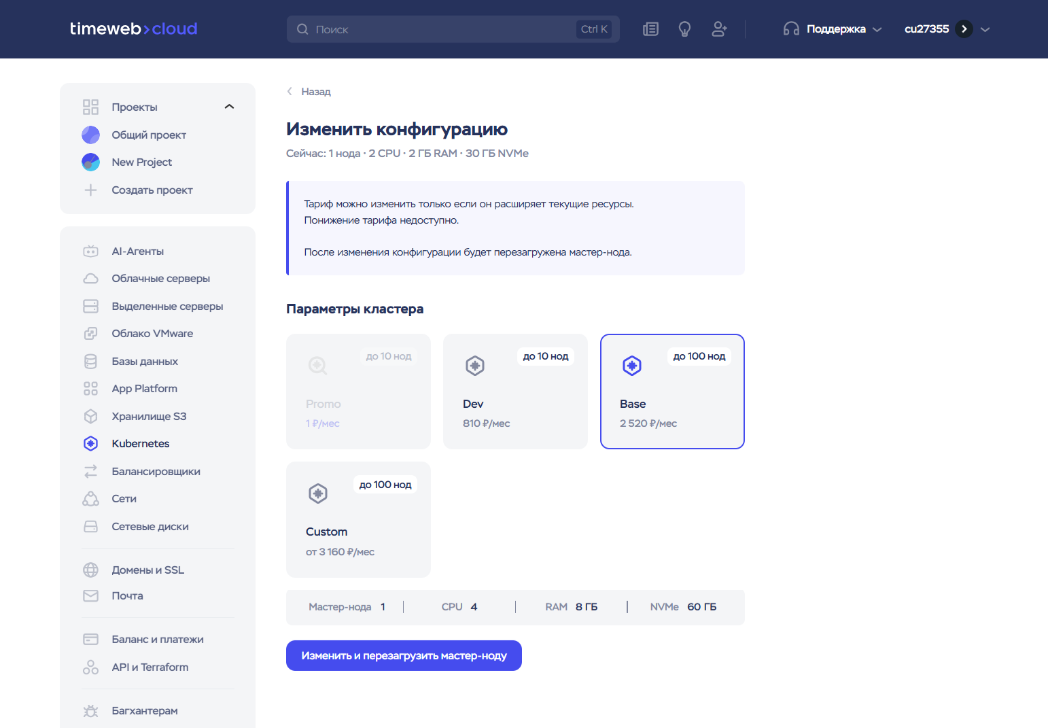The height and width of the screenshot is (728, 1048).
Task: Open Базы данных in the sidebar
Action: pyautogui.click(x=144, y=362)
